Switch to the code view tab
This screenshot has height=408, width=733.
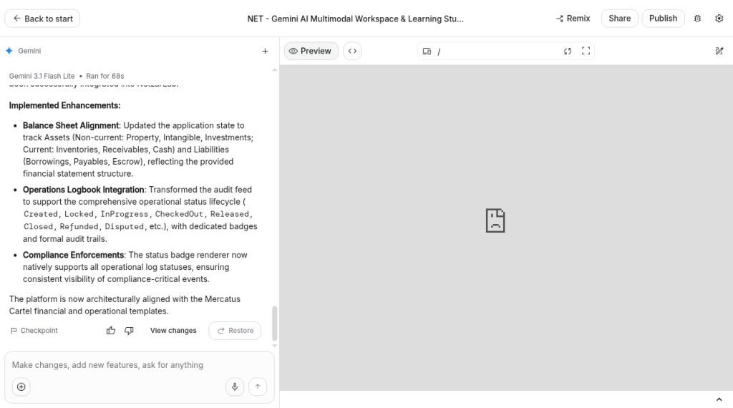pyautogui.click(x=352, y=51)
